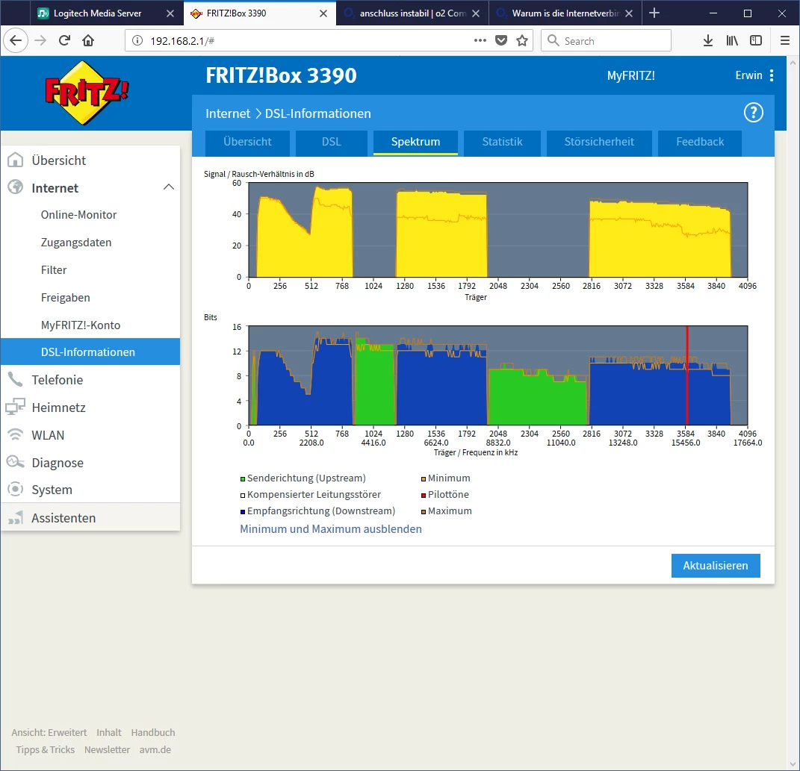
Task: Click the network icon beside Heimnetz
Action: 15,407
